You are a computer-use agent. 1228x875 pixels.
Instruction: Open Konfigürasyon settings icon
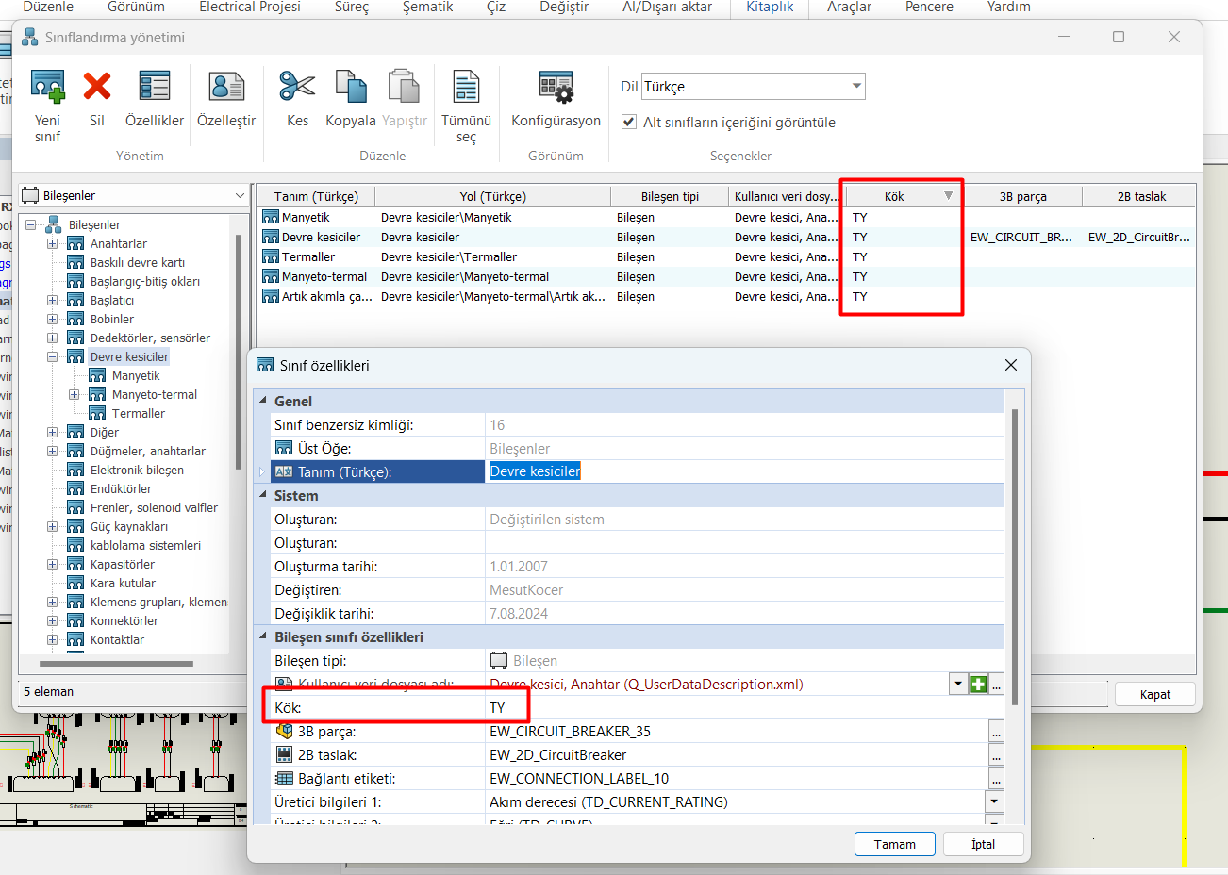click(556, 87)
